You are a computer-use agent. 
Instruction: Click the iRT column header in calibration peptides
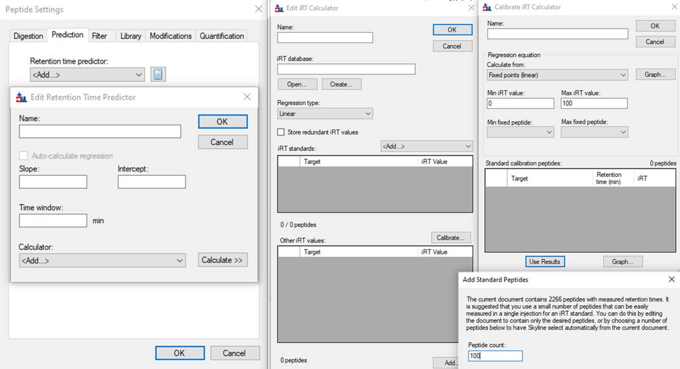click(x=653, y=178)
